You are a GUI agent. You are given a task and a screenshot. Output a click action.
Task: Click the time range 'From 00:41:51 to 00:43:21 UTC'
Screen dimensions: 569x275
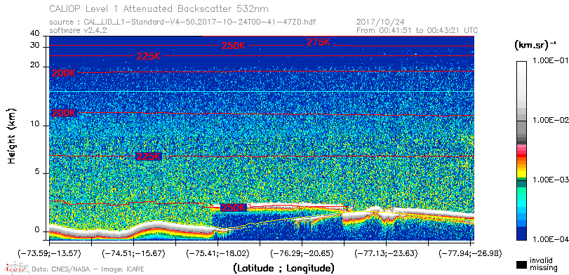(417, 30)
